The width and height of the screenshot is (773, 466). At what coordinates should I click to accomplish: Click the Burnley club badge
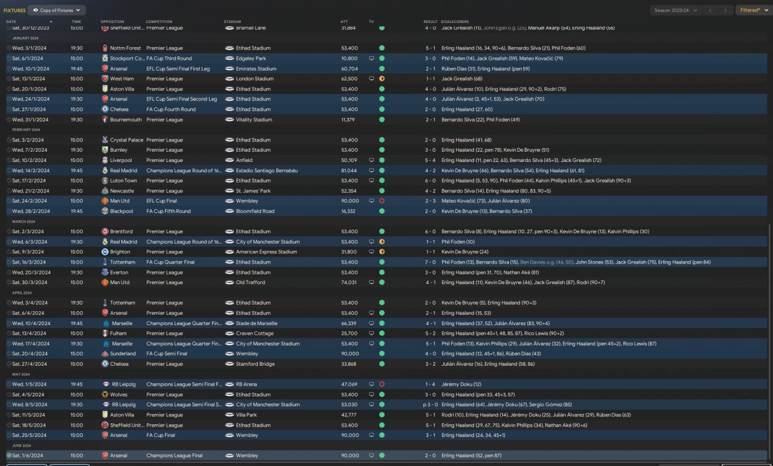pyautogui.click(x=105, y=150)
